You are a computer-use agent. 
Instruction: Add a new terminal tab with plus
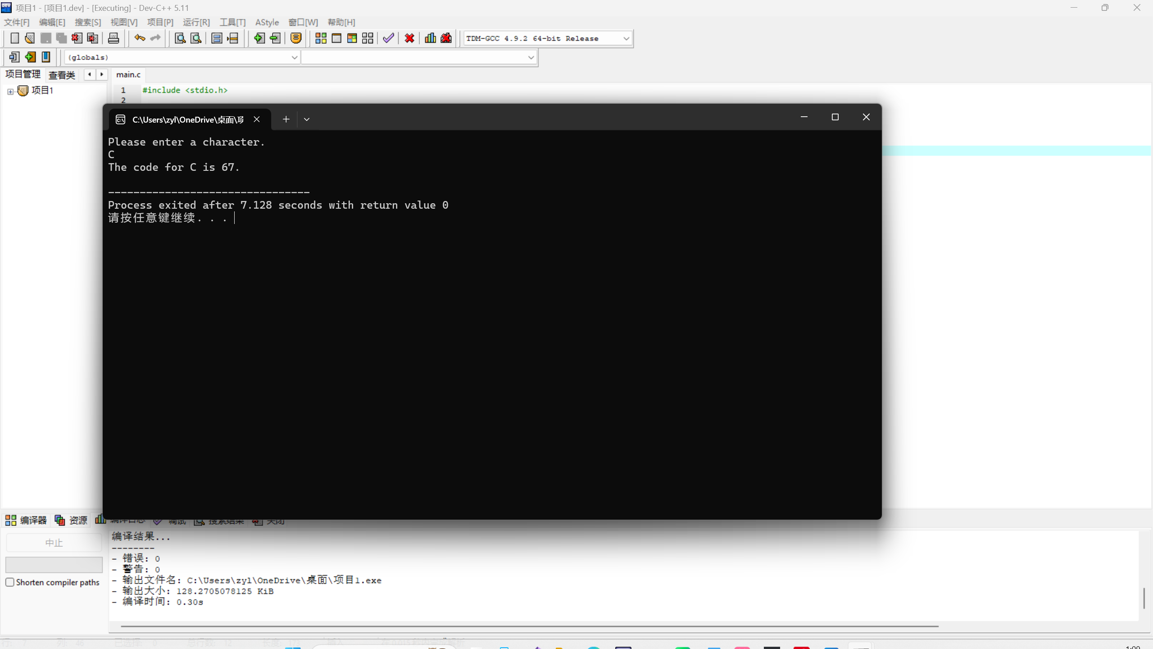pyautogui.click(x=286, y=119)
